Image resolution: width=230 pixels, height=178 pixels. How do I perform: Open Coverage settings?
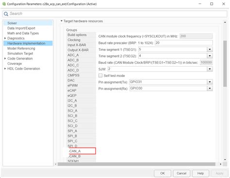click(x=15, y=63)
